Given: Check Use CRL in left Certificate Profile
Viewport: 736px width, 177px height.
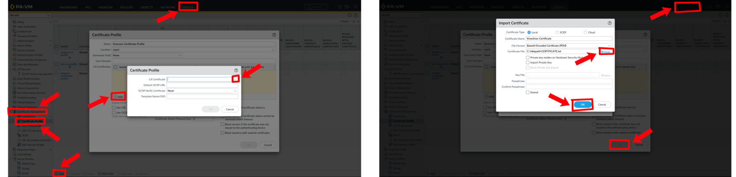Looking at the screenshot, I should click(113, 107).
